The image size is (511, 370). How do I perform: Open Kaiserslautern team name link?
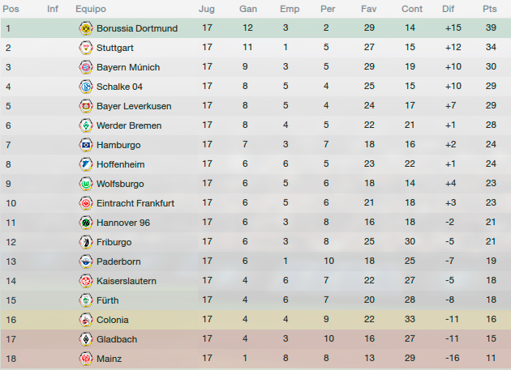point(127,281)
